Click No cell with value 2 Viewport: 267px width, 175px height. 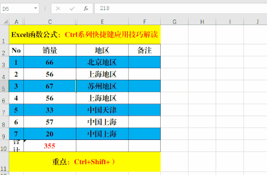(16, 74)
